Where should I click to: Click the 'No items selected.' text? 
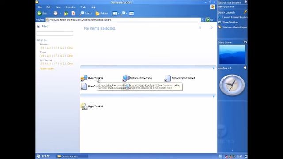point(100,28)
